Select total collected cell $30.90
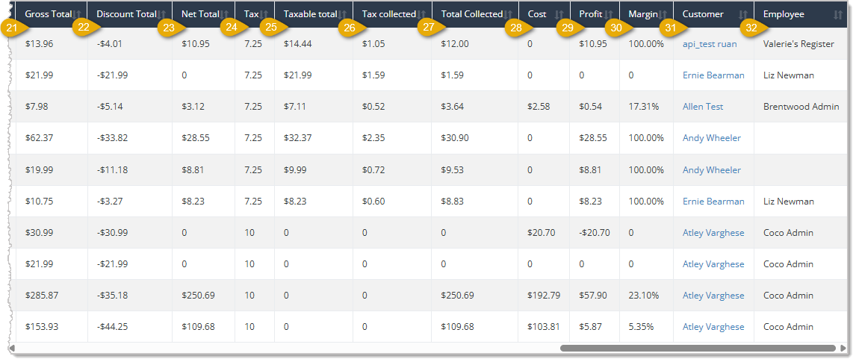Viewport: 856px width, 362px height. (x=455, y=138)
